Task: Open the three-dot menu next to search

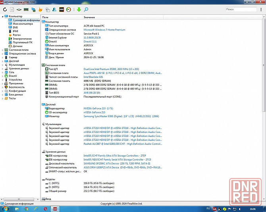Action: (261, 9)
